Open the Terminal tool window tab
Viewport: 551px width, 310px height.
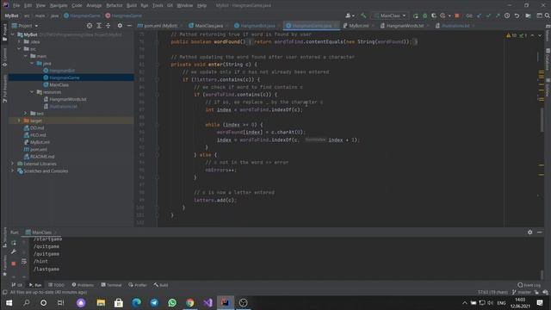pos(111,285)
